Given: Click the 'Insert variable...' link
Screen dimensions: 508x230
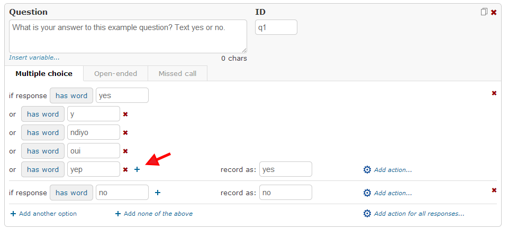Looking at the screenshot, I should [x=34, y=57].
